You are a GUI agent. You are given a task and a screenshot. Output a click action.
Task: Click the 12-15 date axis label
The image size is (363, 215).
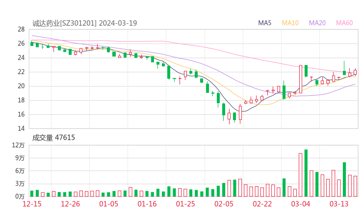point(32,204)
